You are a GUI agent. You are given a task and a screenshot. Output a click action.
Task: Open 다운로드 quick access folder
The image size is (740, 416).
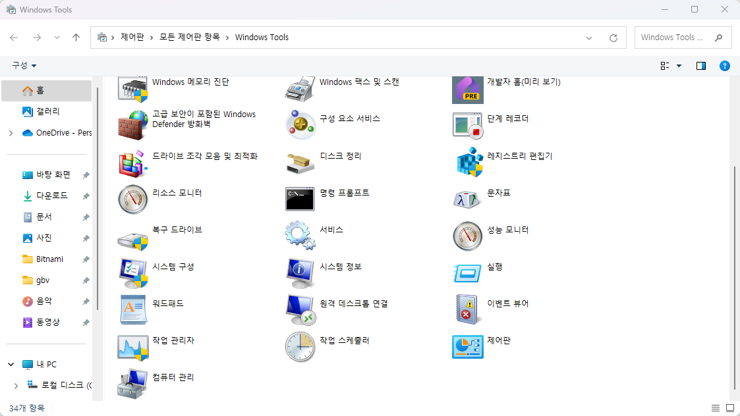[46, 195]
